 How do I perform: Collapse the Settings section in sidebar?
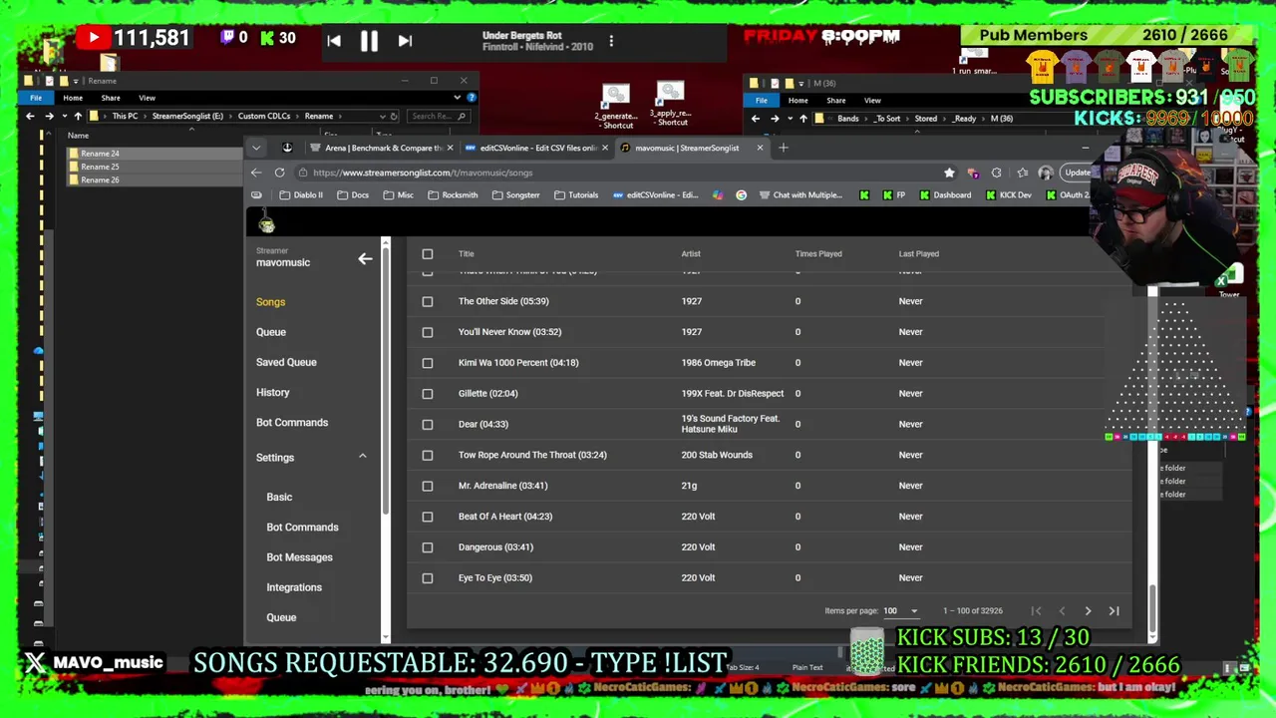(x=363, y=457)
